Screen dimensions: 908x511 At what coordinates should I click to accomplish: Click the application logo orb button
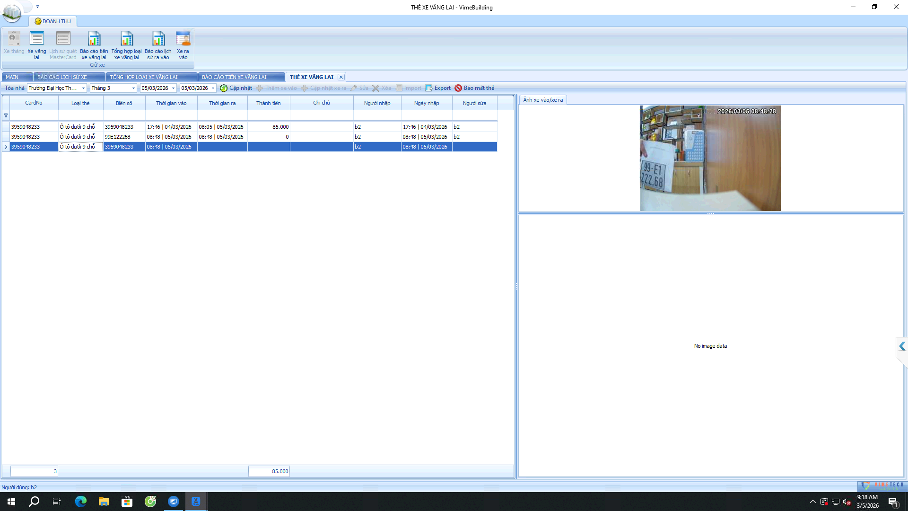click(x=11, y=12)
